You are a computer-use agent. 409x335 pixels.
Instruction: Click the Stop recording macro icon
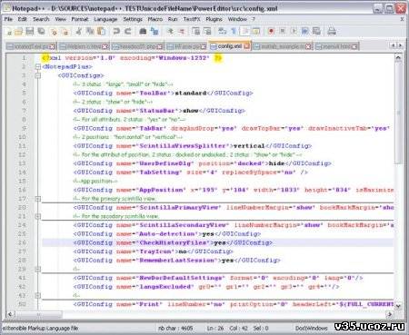(283, 31)
